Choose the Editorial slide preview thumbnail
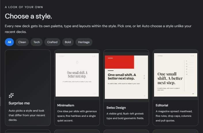 point(176,75)
